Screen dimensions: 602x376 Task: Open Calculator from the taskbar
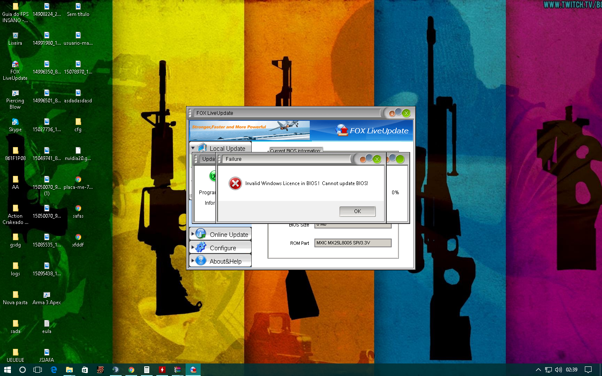[147, 370]
